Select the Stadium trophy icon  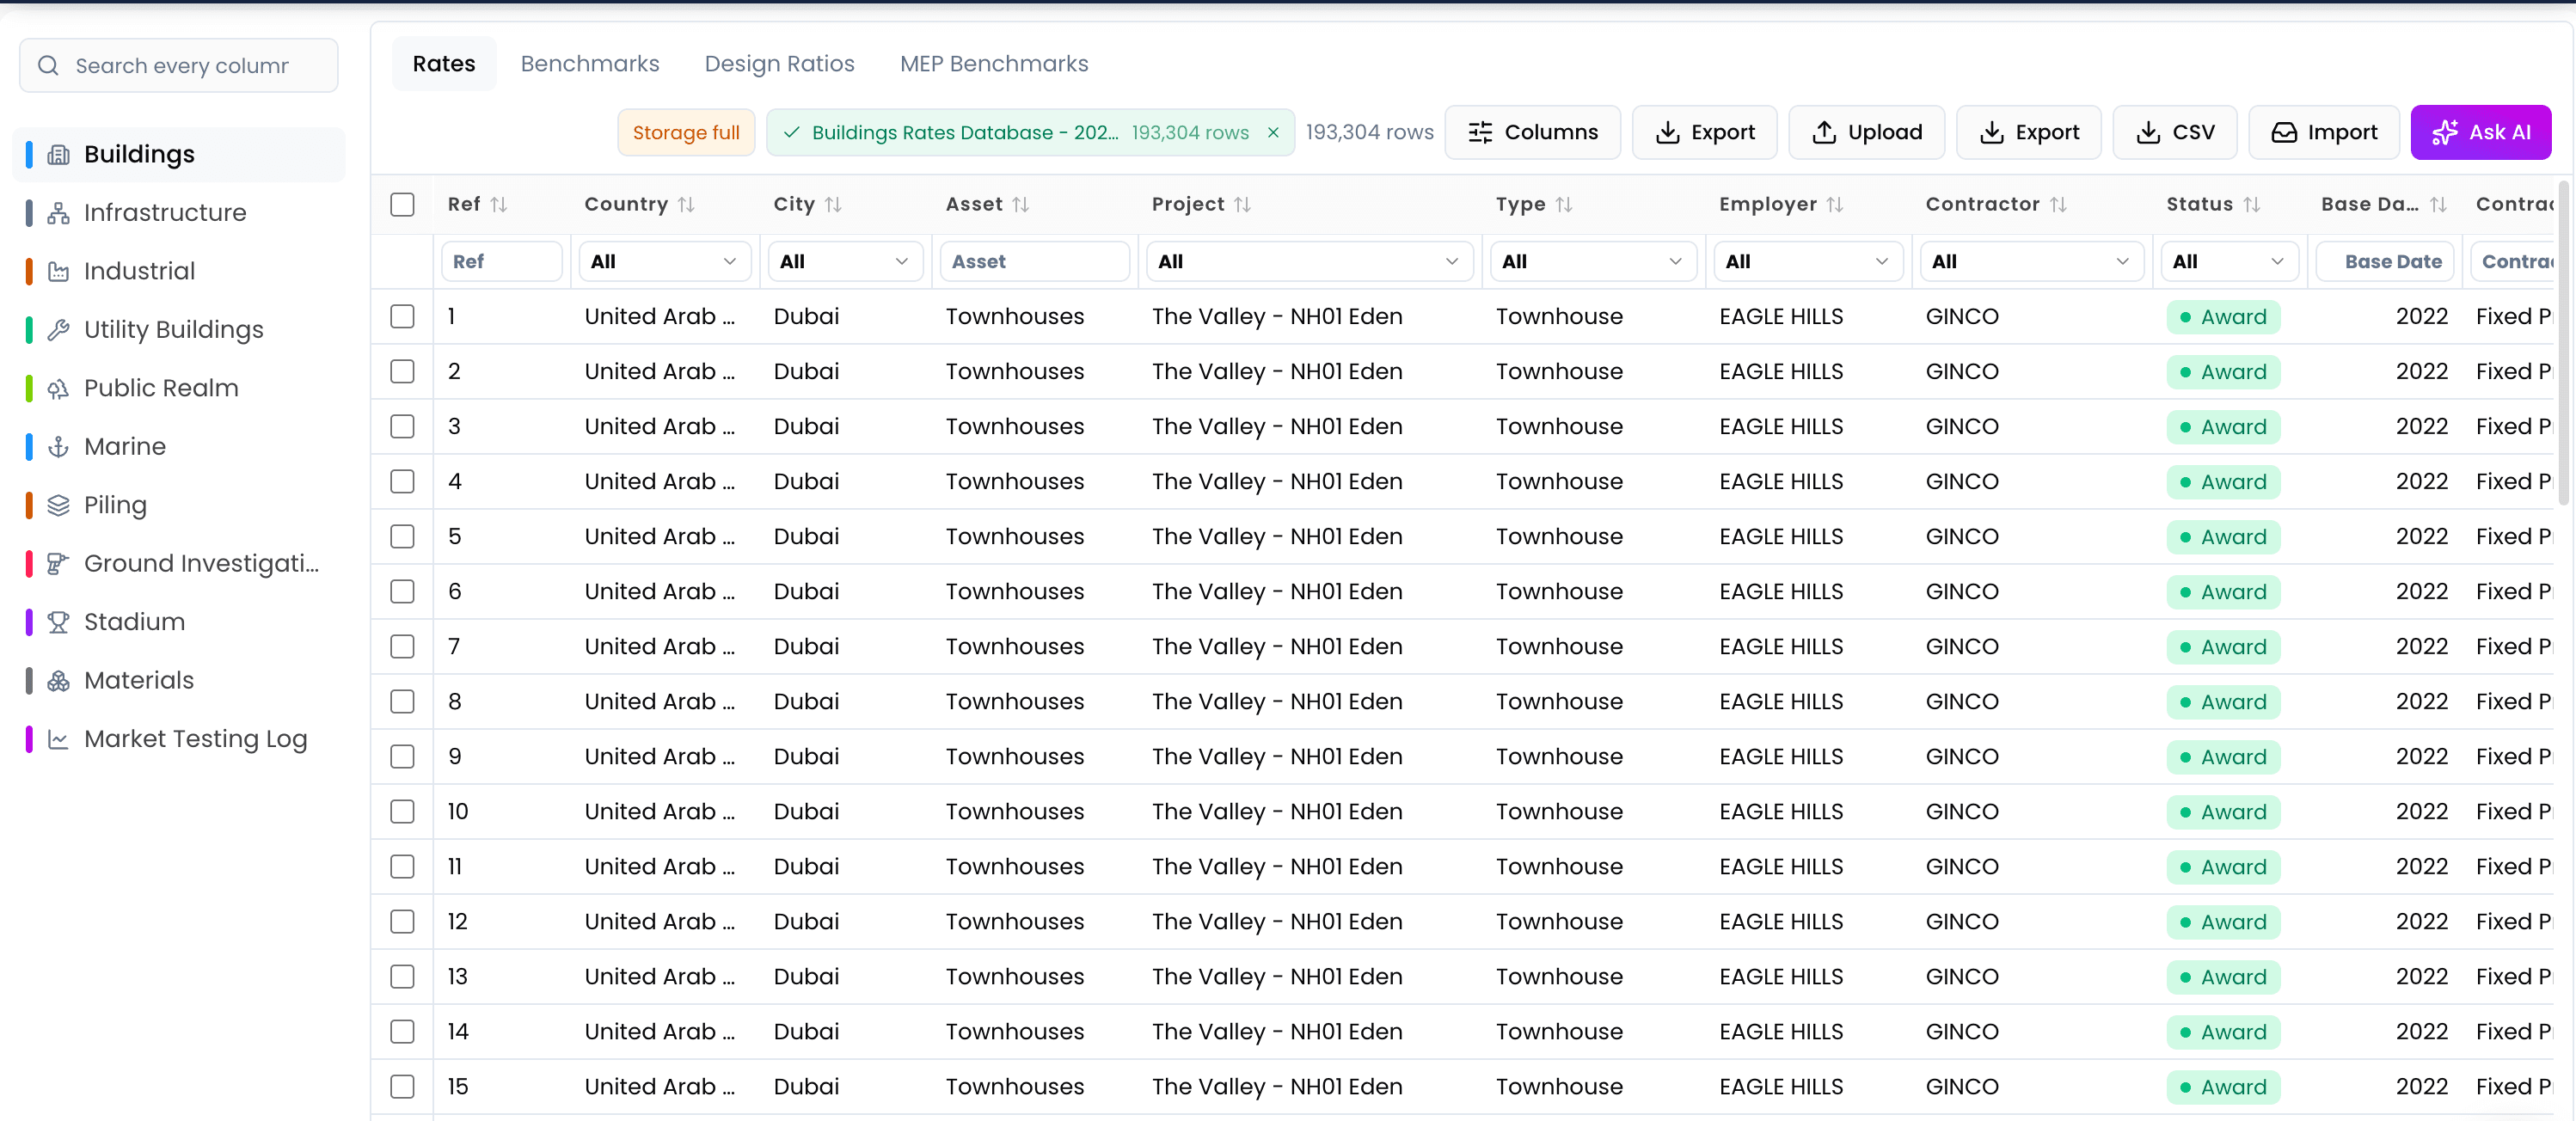coord(59,622)
